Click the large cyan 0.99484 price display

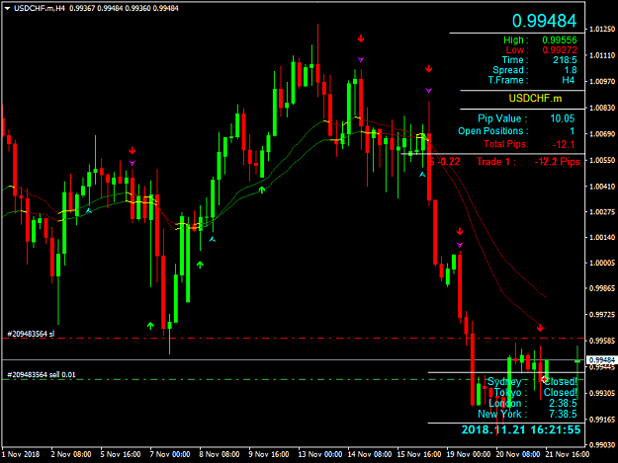[544, 21]
